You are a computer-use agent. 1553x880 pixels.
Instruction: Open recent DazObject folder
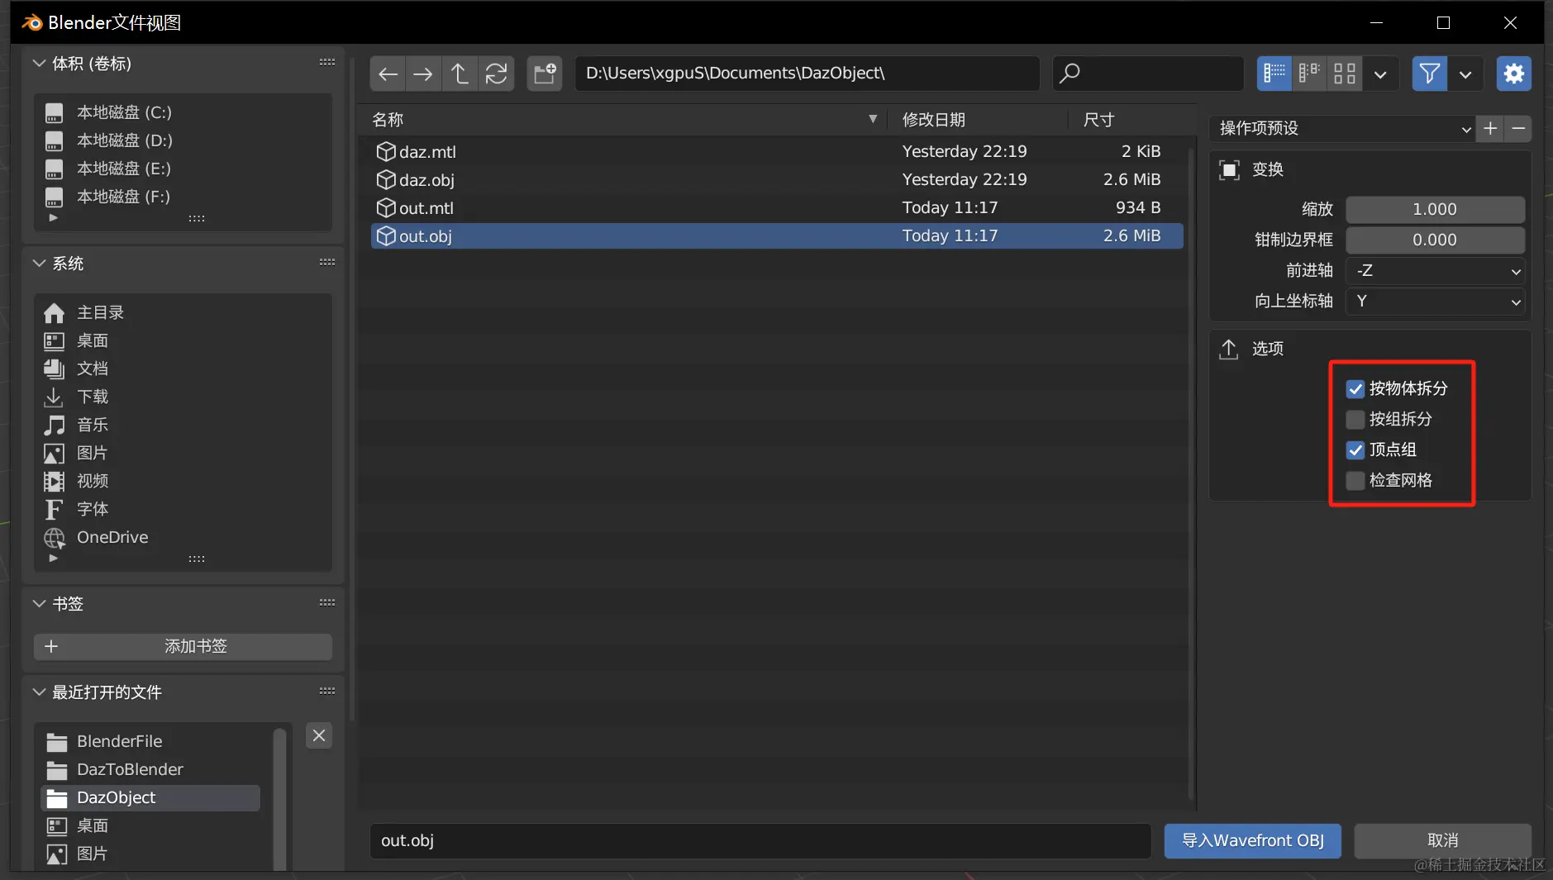[150, 797]
